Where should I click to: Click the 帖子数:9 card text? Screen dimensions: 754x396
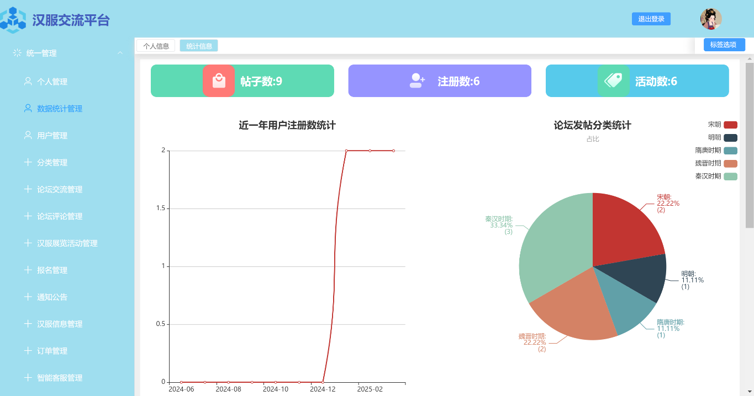point(261,81)
